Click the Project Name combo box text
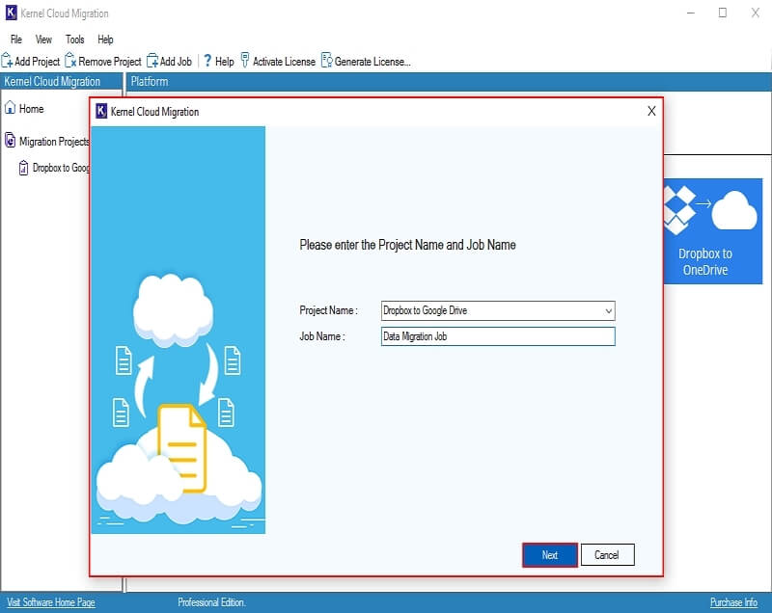772x613 pixels. point(425,310)
